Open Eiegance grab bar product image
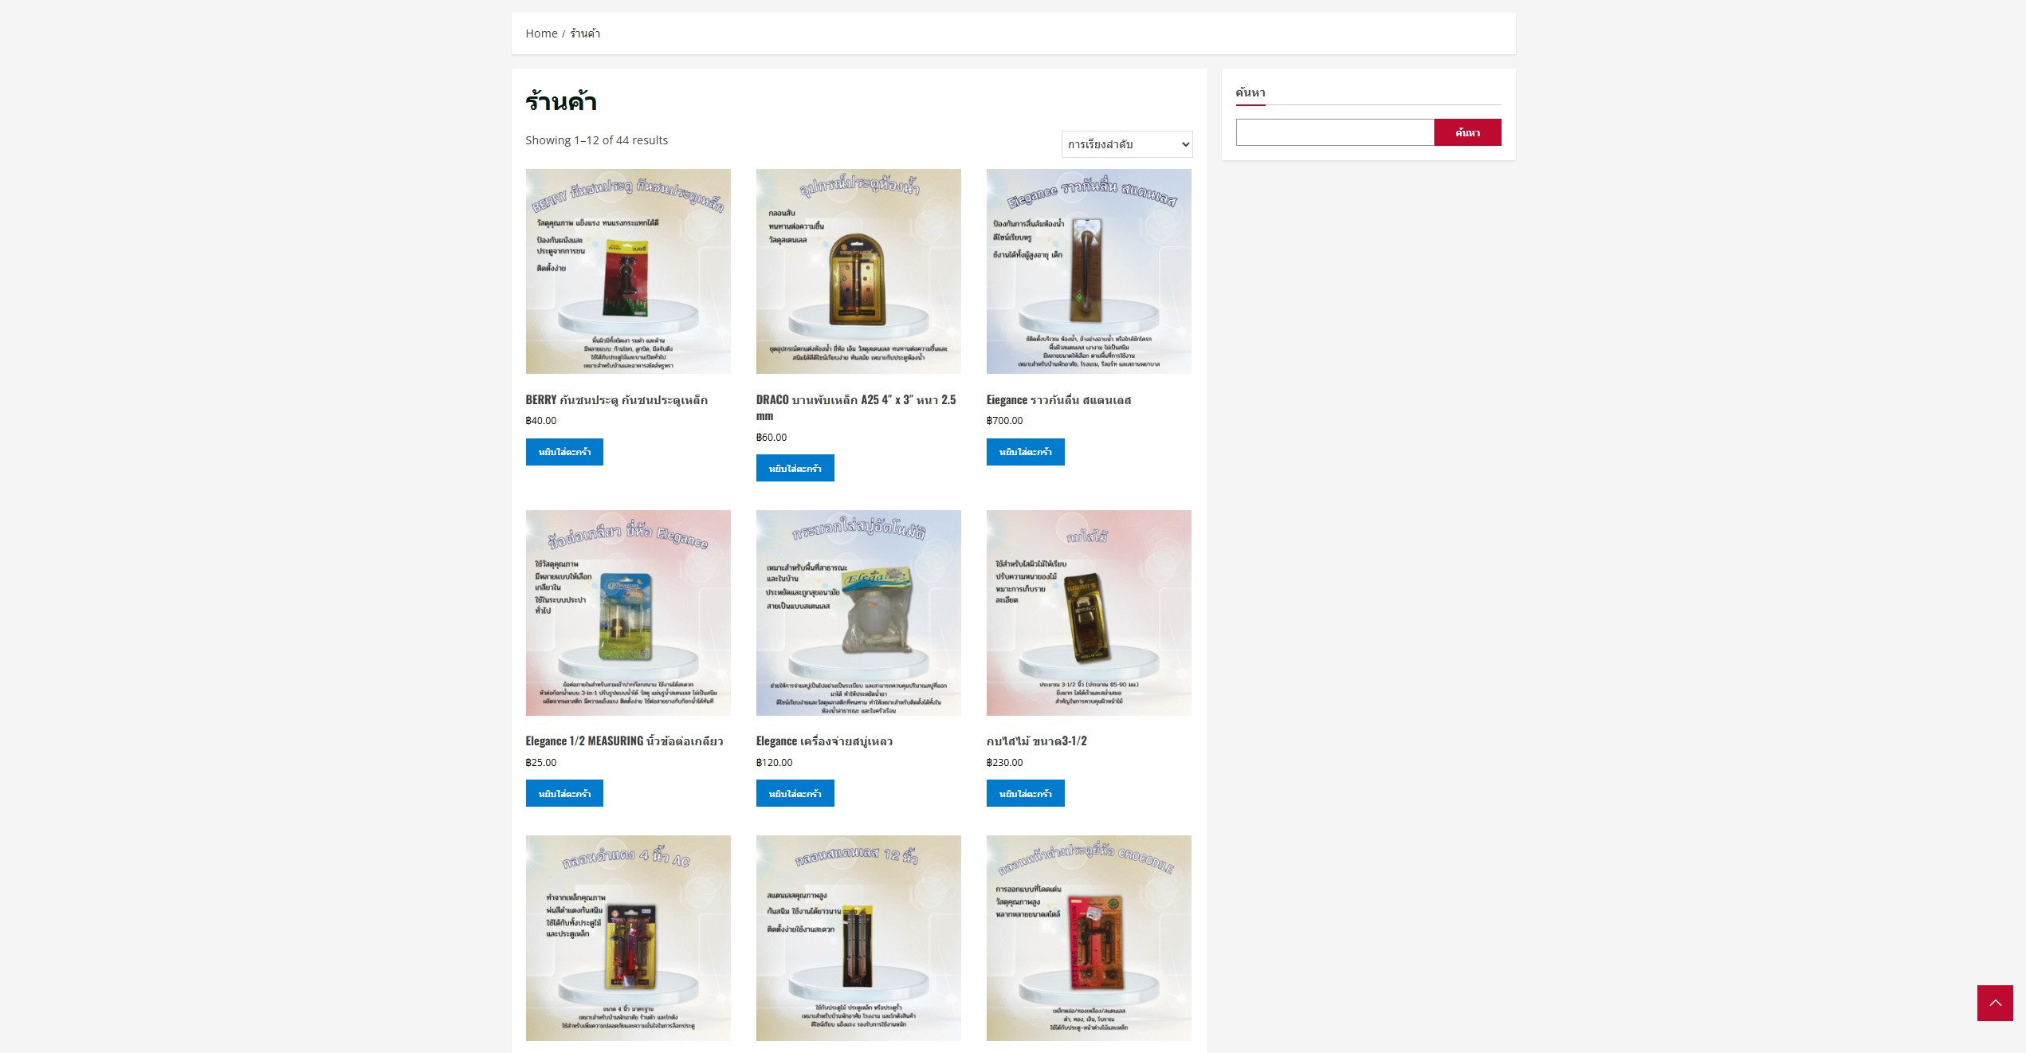This screenshot has width=2026, height=1053. coord(1089,271)
